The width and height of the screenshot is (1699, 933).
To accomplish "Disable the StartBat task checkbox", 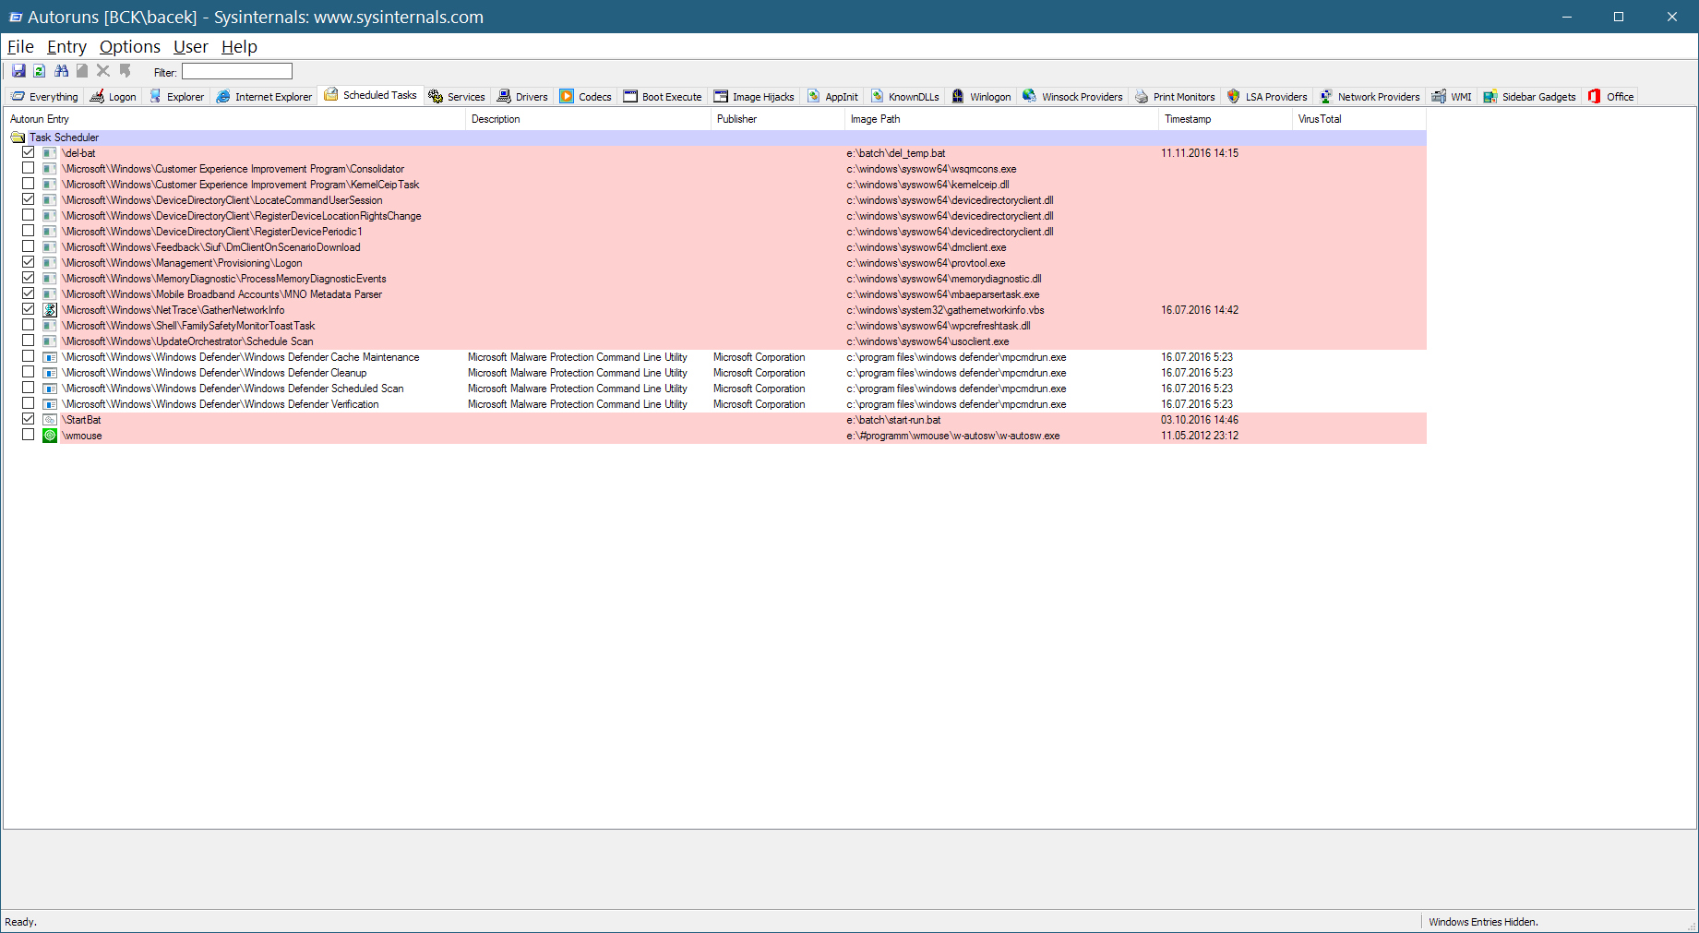I will (x=29, y=420).
